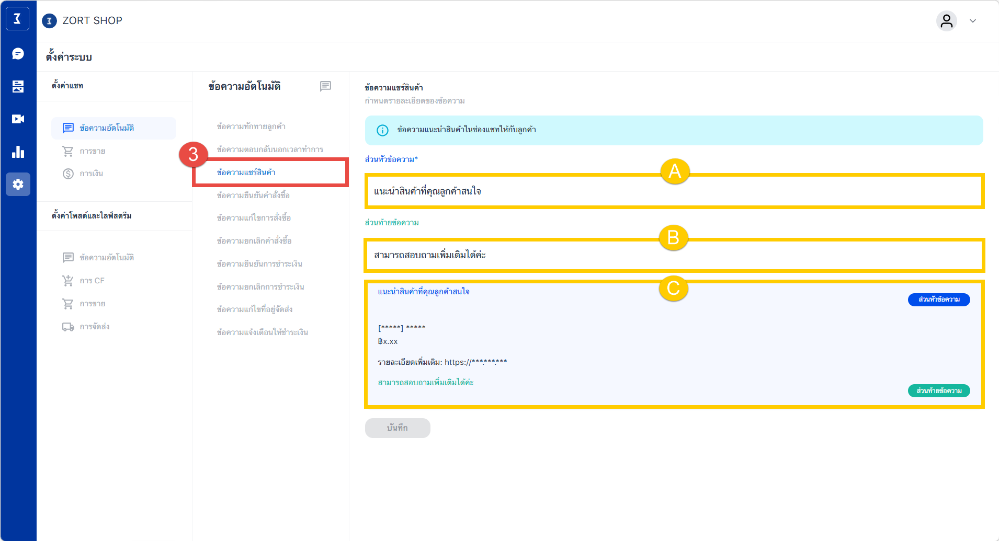Open การจัดส่ง shipping settings item

coord(94,327)
